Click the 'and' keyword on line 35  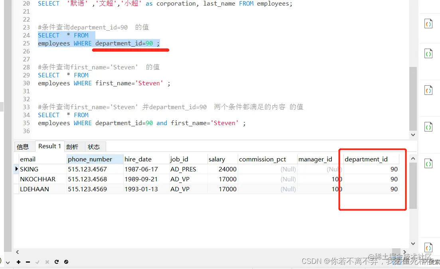tap(162, 123)
